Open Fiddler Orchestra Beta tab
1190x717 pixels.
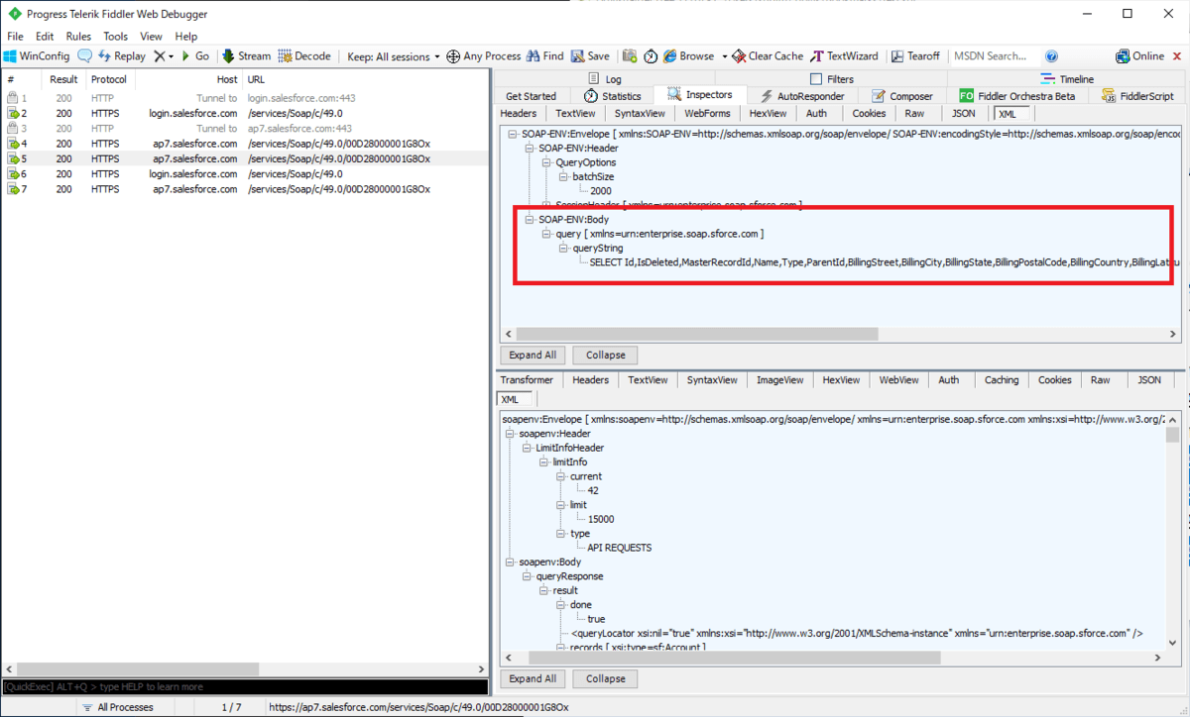pyautogui.click(x=1017, y=96)
